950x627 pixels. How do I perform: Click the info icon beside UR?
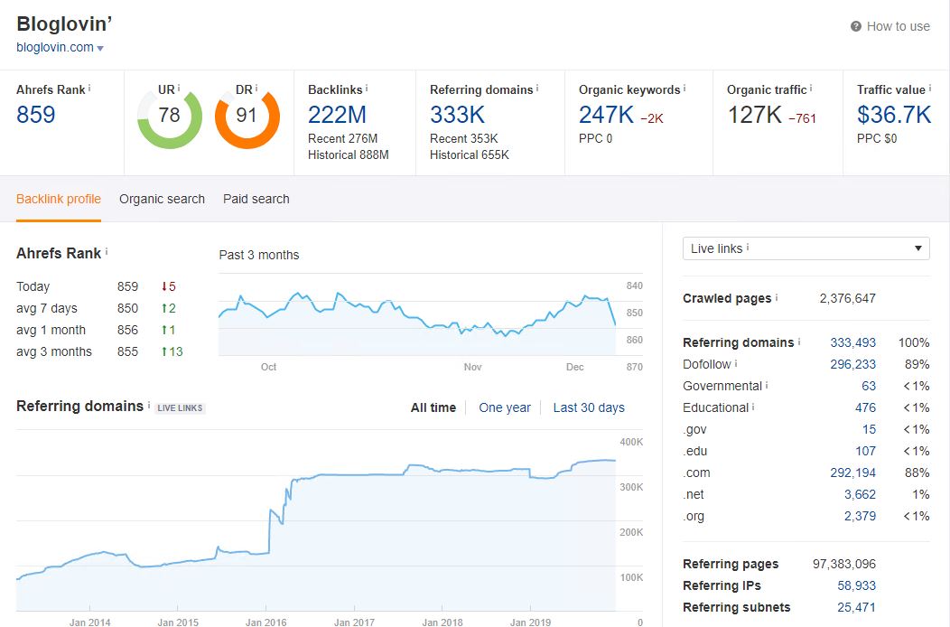click(179, 88)
